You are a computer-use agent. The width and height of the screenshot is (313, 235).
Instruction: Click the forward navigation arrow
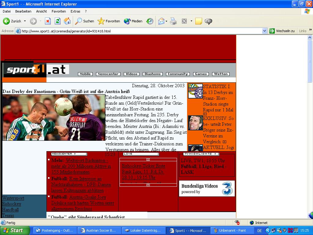[33, 21]
